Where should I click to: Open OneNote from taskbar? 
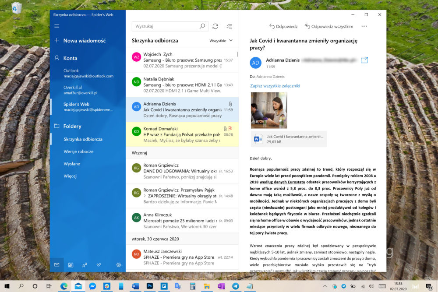pyautogui.click(x=221, y=286)
